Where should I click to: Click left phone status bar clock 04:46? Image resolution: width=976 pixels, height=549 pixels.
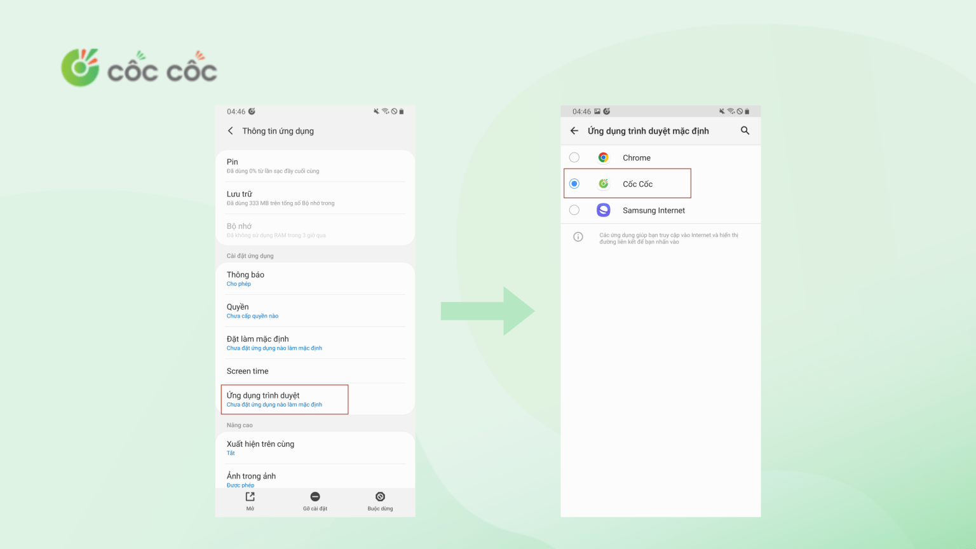tap(236, 111)
